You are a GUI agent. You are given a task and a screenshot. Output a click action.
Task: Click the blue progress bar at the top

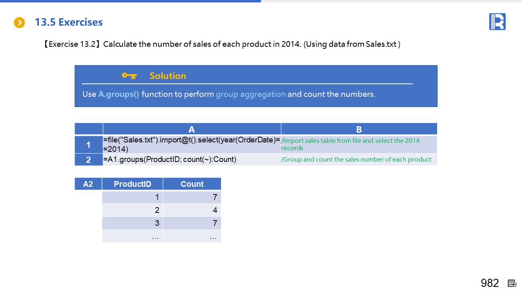pyautogui.click(x=130, y=1)
